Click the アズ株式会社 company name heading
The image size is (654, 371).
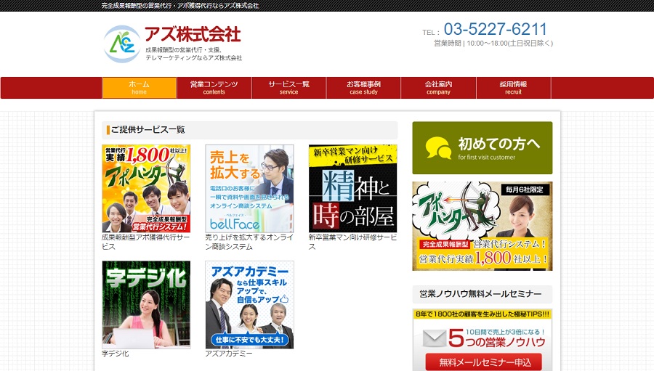193,34
